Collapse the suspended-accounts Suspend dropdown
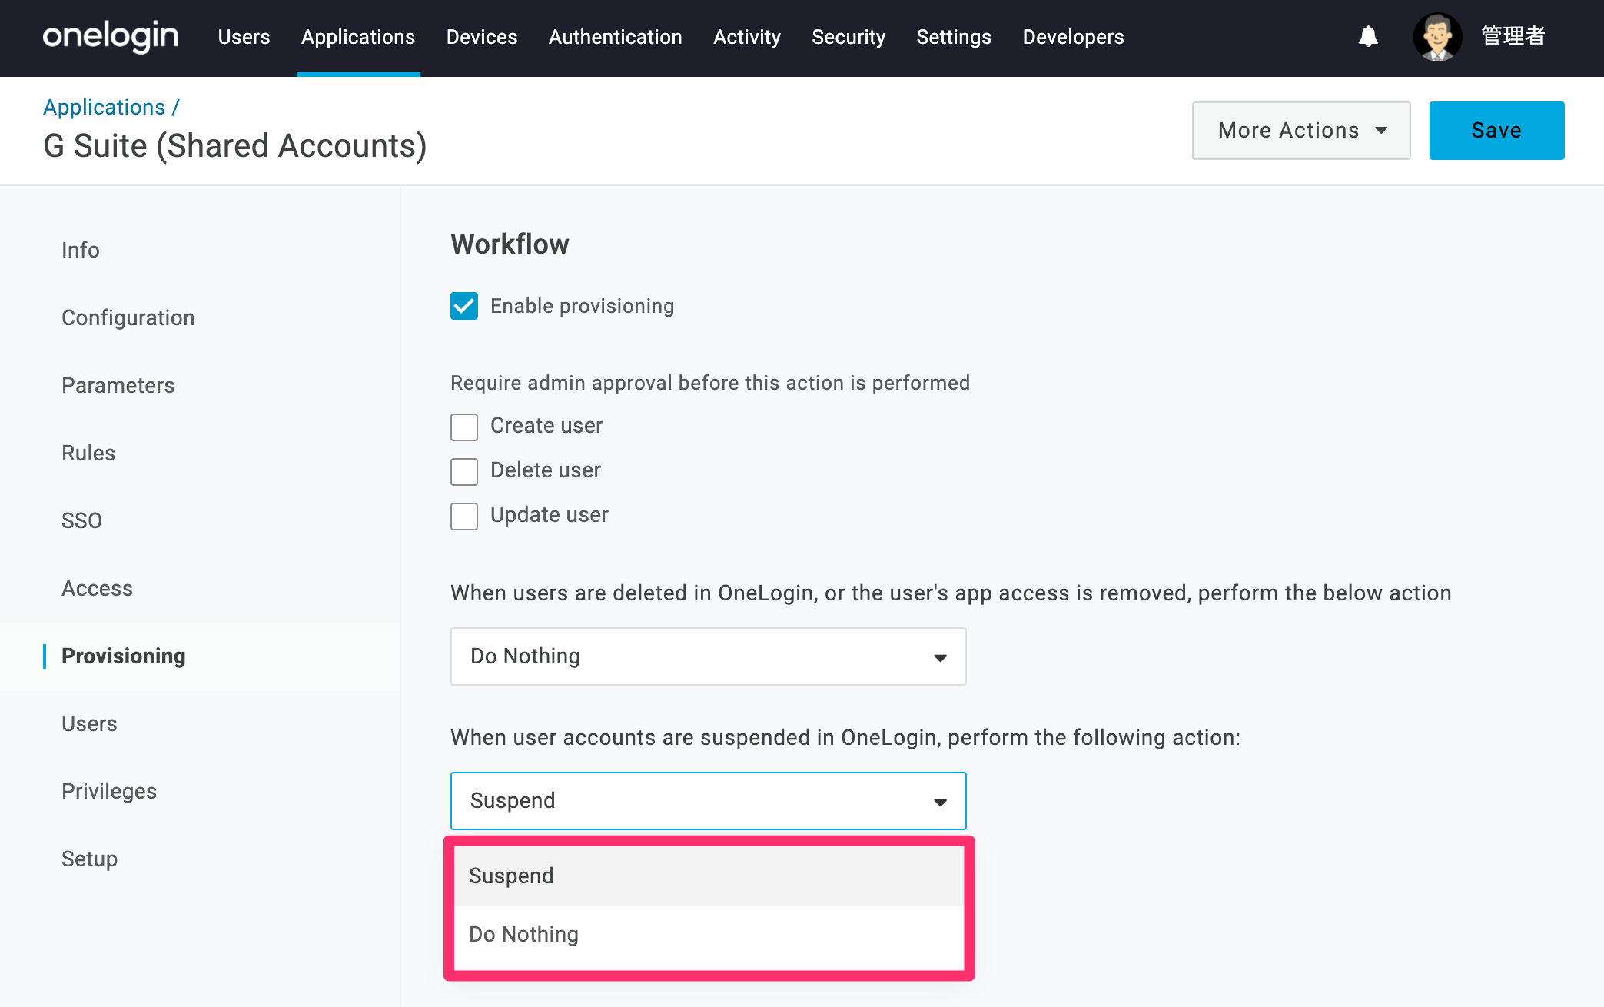The image size is (1604, 1007). (709, 801)
